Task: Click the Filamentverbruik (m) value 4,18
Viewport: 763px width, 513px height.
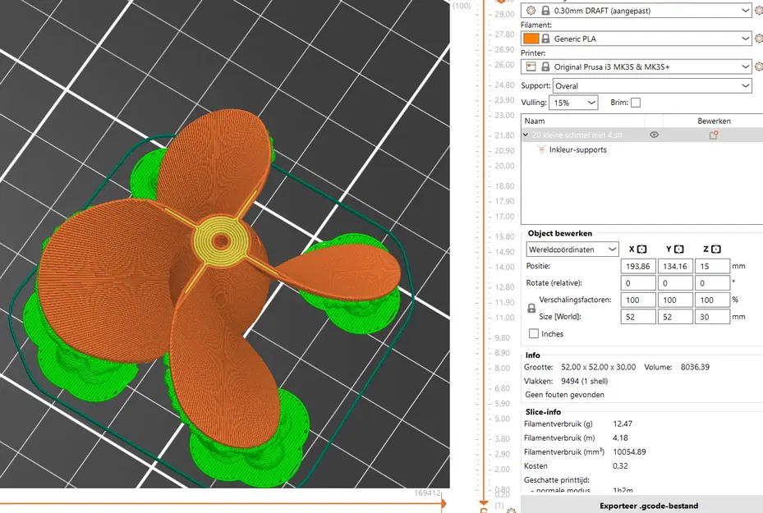Action: coord(620,437)
